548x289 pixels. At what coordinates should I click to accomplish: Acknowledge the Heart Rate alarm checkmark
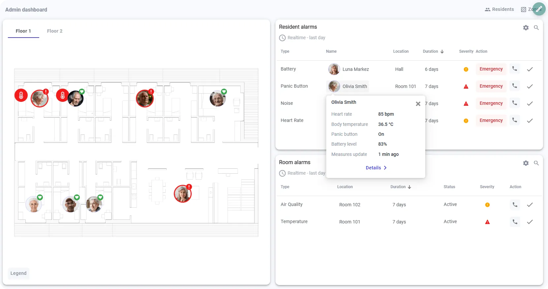point(530,121)
